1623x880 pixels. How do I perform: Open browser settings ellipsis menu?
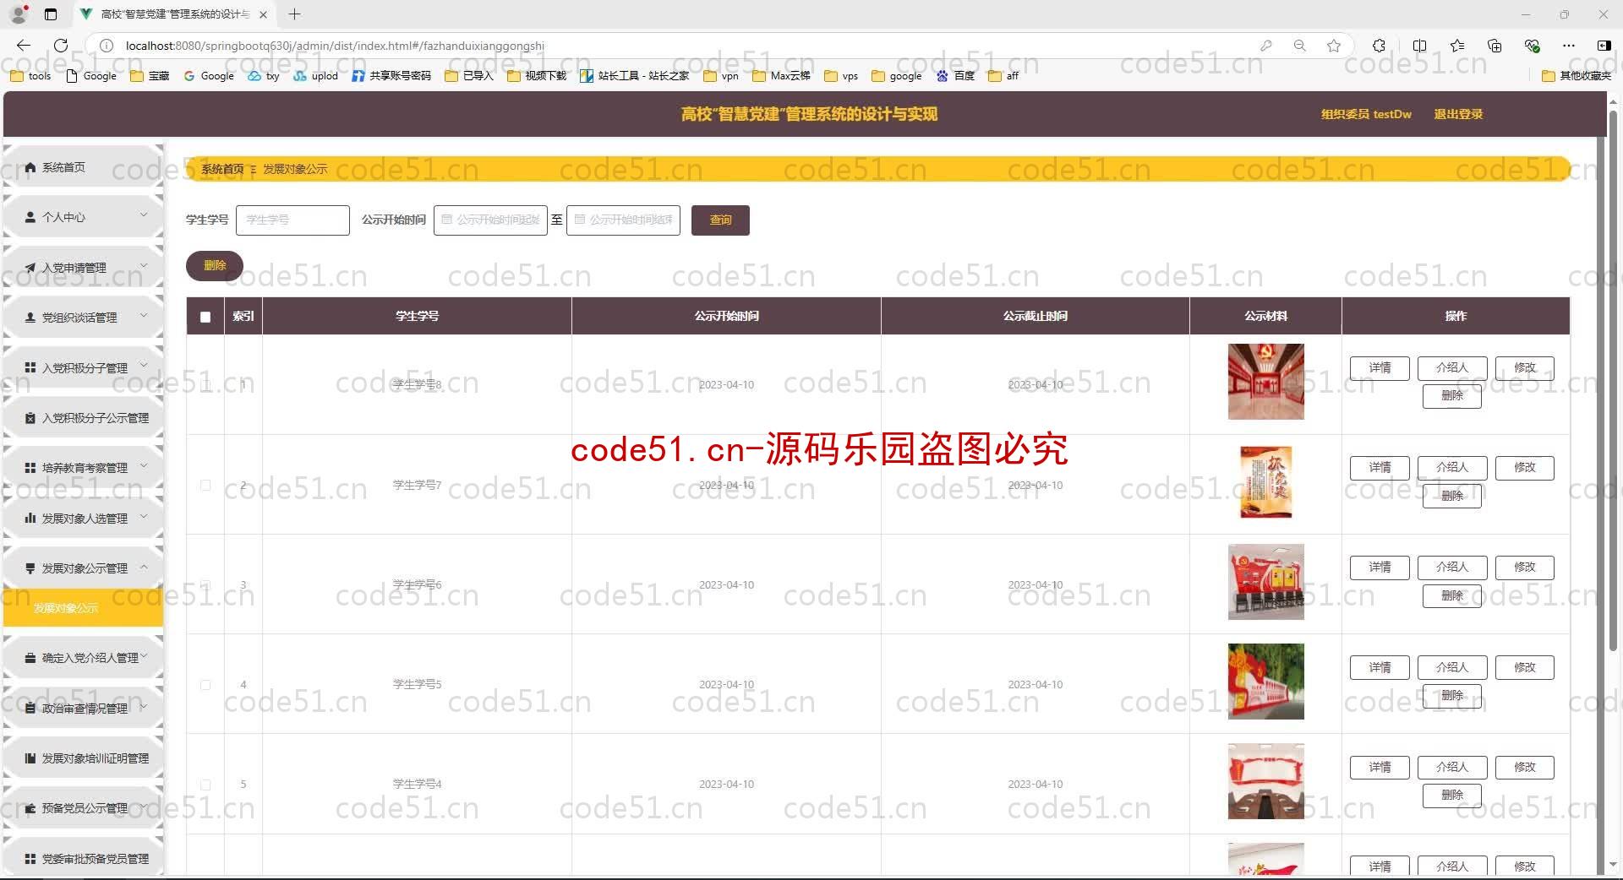[1569, 46]
